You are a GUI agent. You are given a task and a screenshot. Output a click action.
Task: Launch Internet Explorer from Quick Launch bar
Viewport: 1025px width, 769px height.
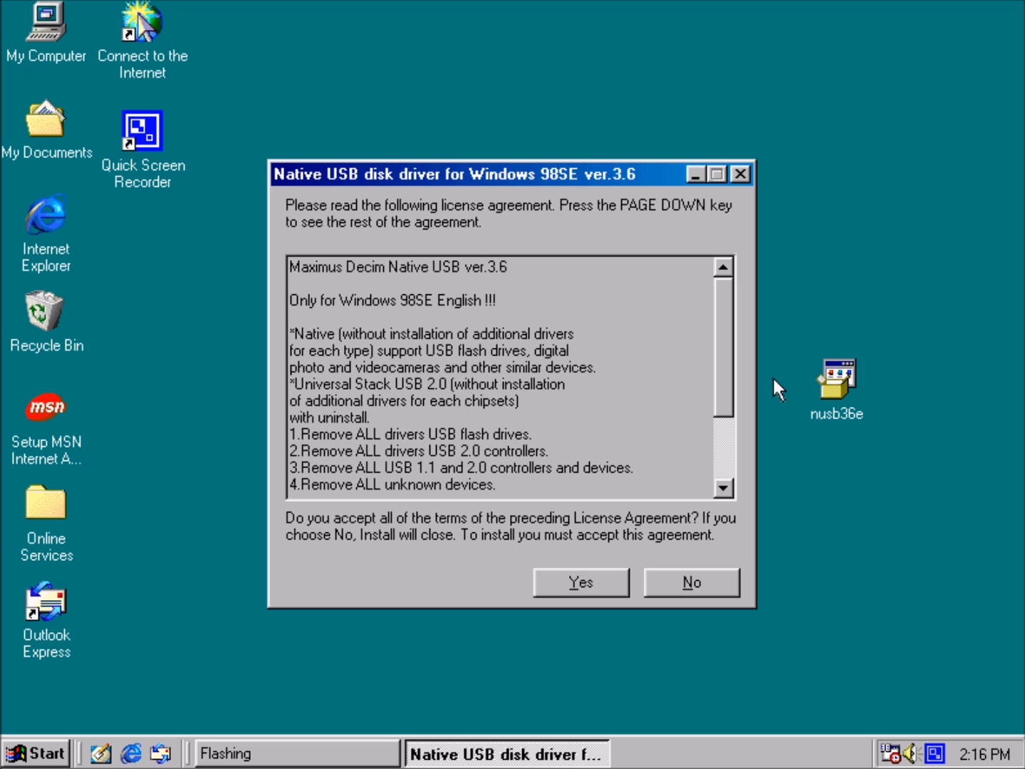coord(131,753)
